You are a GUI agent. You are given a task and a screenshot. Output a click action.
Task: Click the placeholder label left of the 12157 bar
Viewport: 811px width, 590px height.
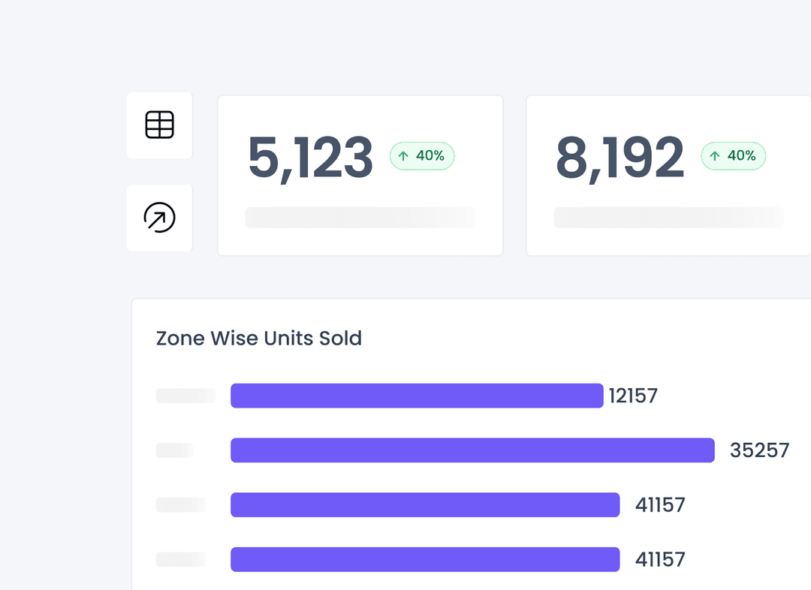click(x=185, y=396)
